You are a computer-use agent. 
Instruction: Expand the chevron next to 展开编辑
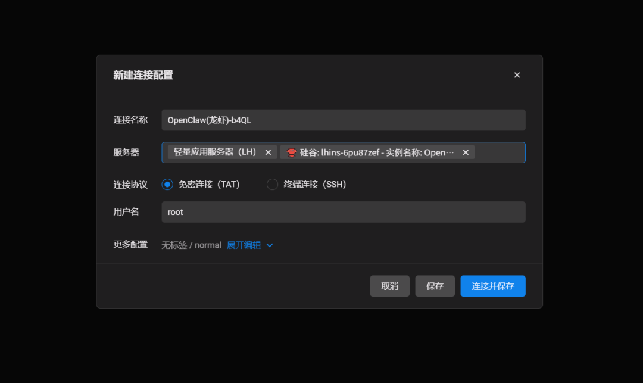(x=270, y=245)
